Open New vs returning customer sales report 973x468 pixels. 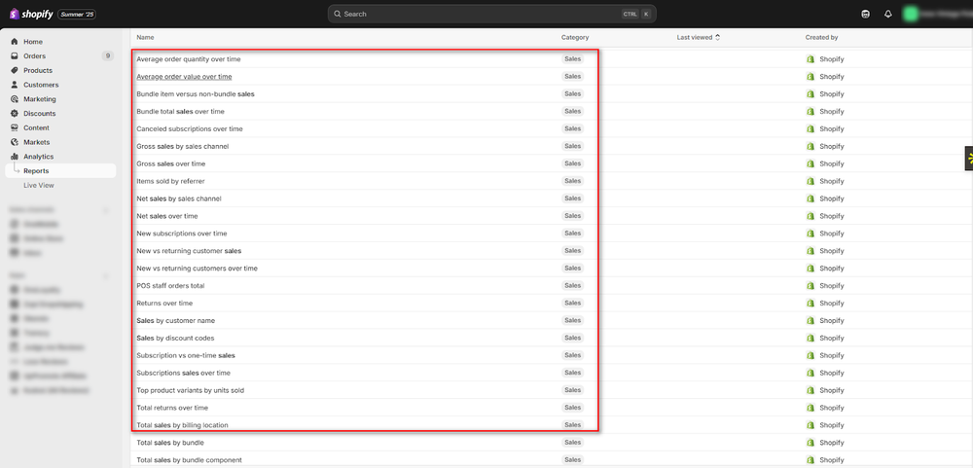tap(189, 251)
